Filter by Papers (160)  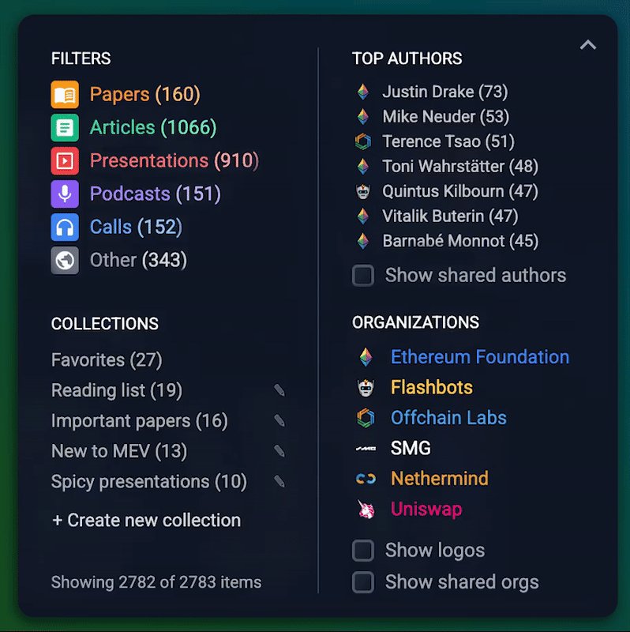click(x=144, y=94)
